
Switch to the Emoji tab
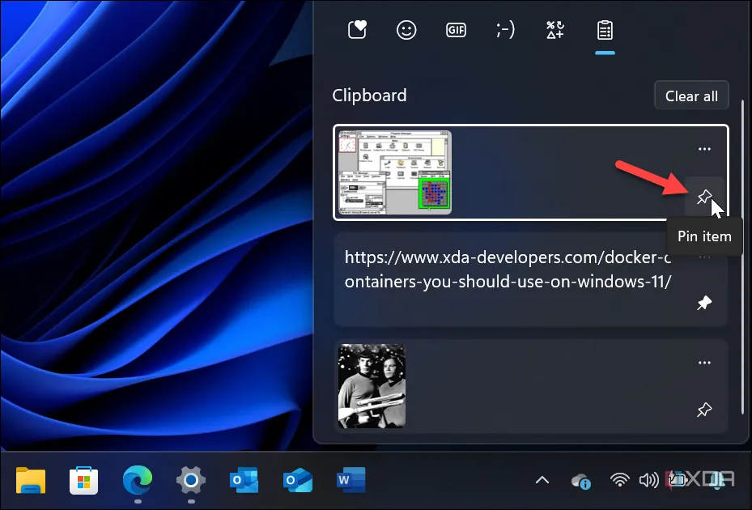coord(406,30)
